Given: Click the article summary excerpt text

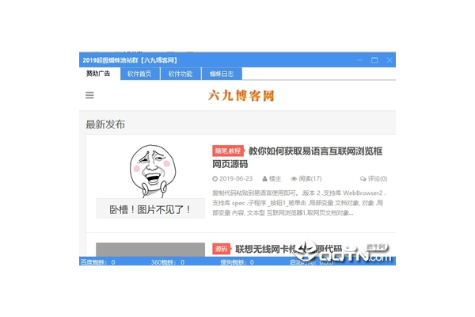Looking at the screenshot, I should (x=301, y=202).
